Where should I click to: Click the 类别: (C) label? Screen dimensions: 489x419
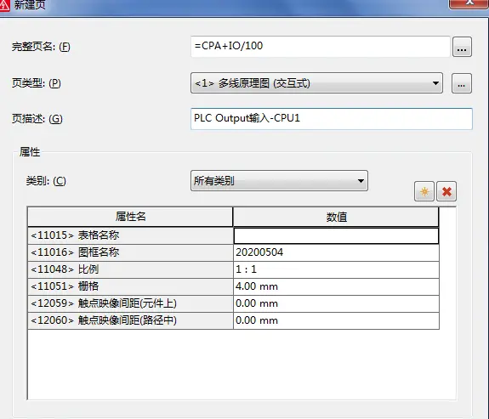[46, 181]
